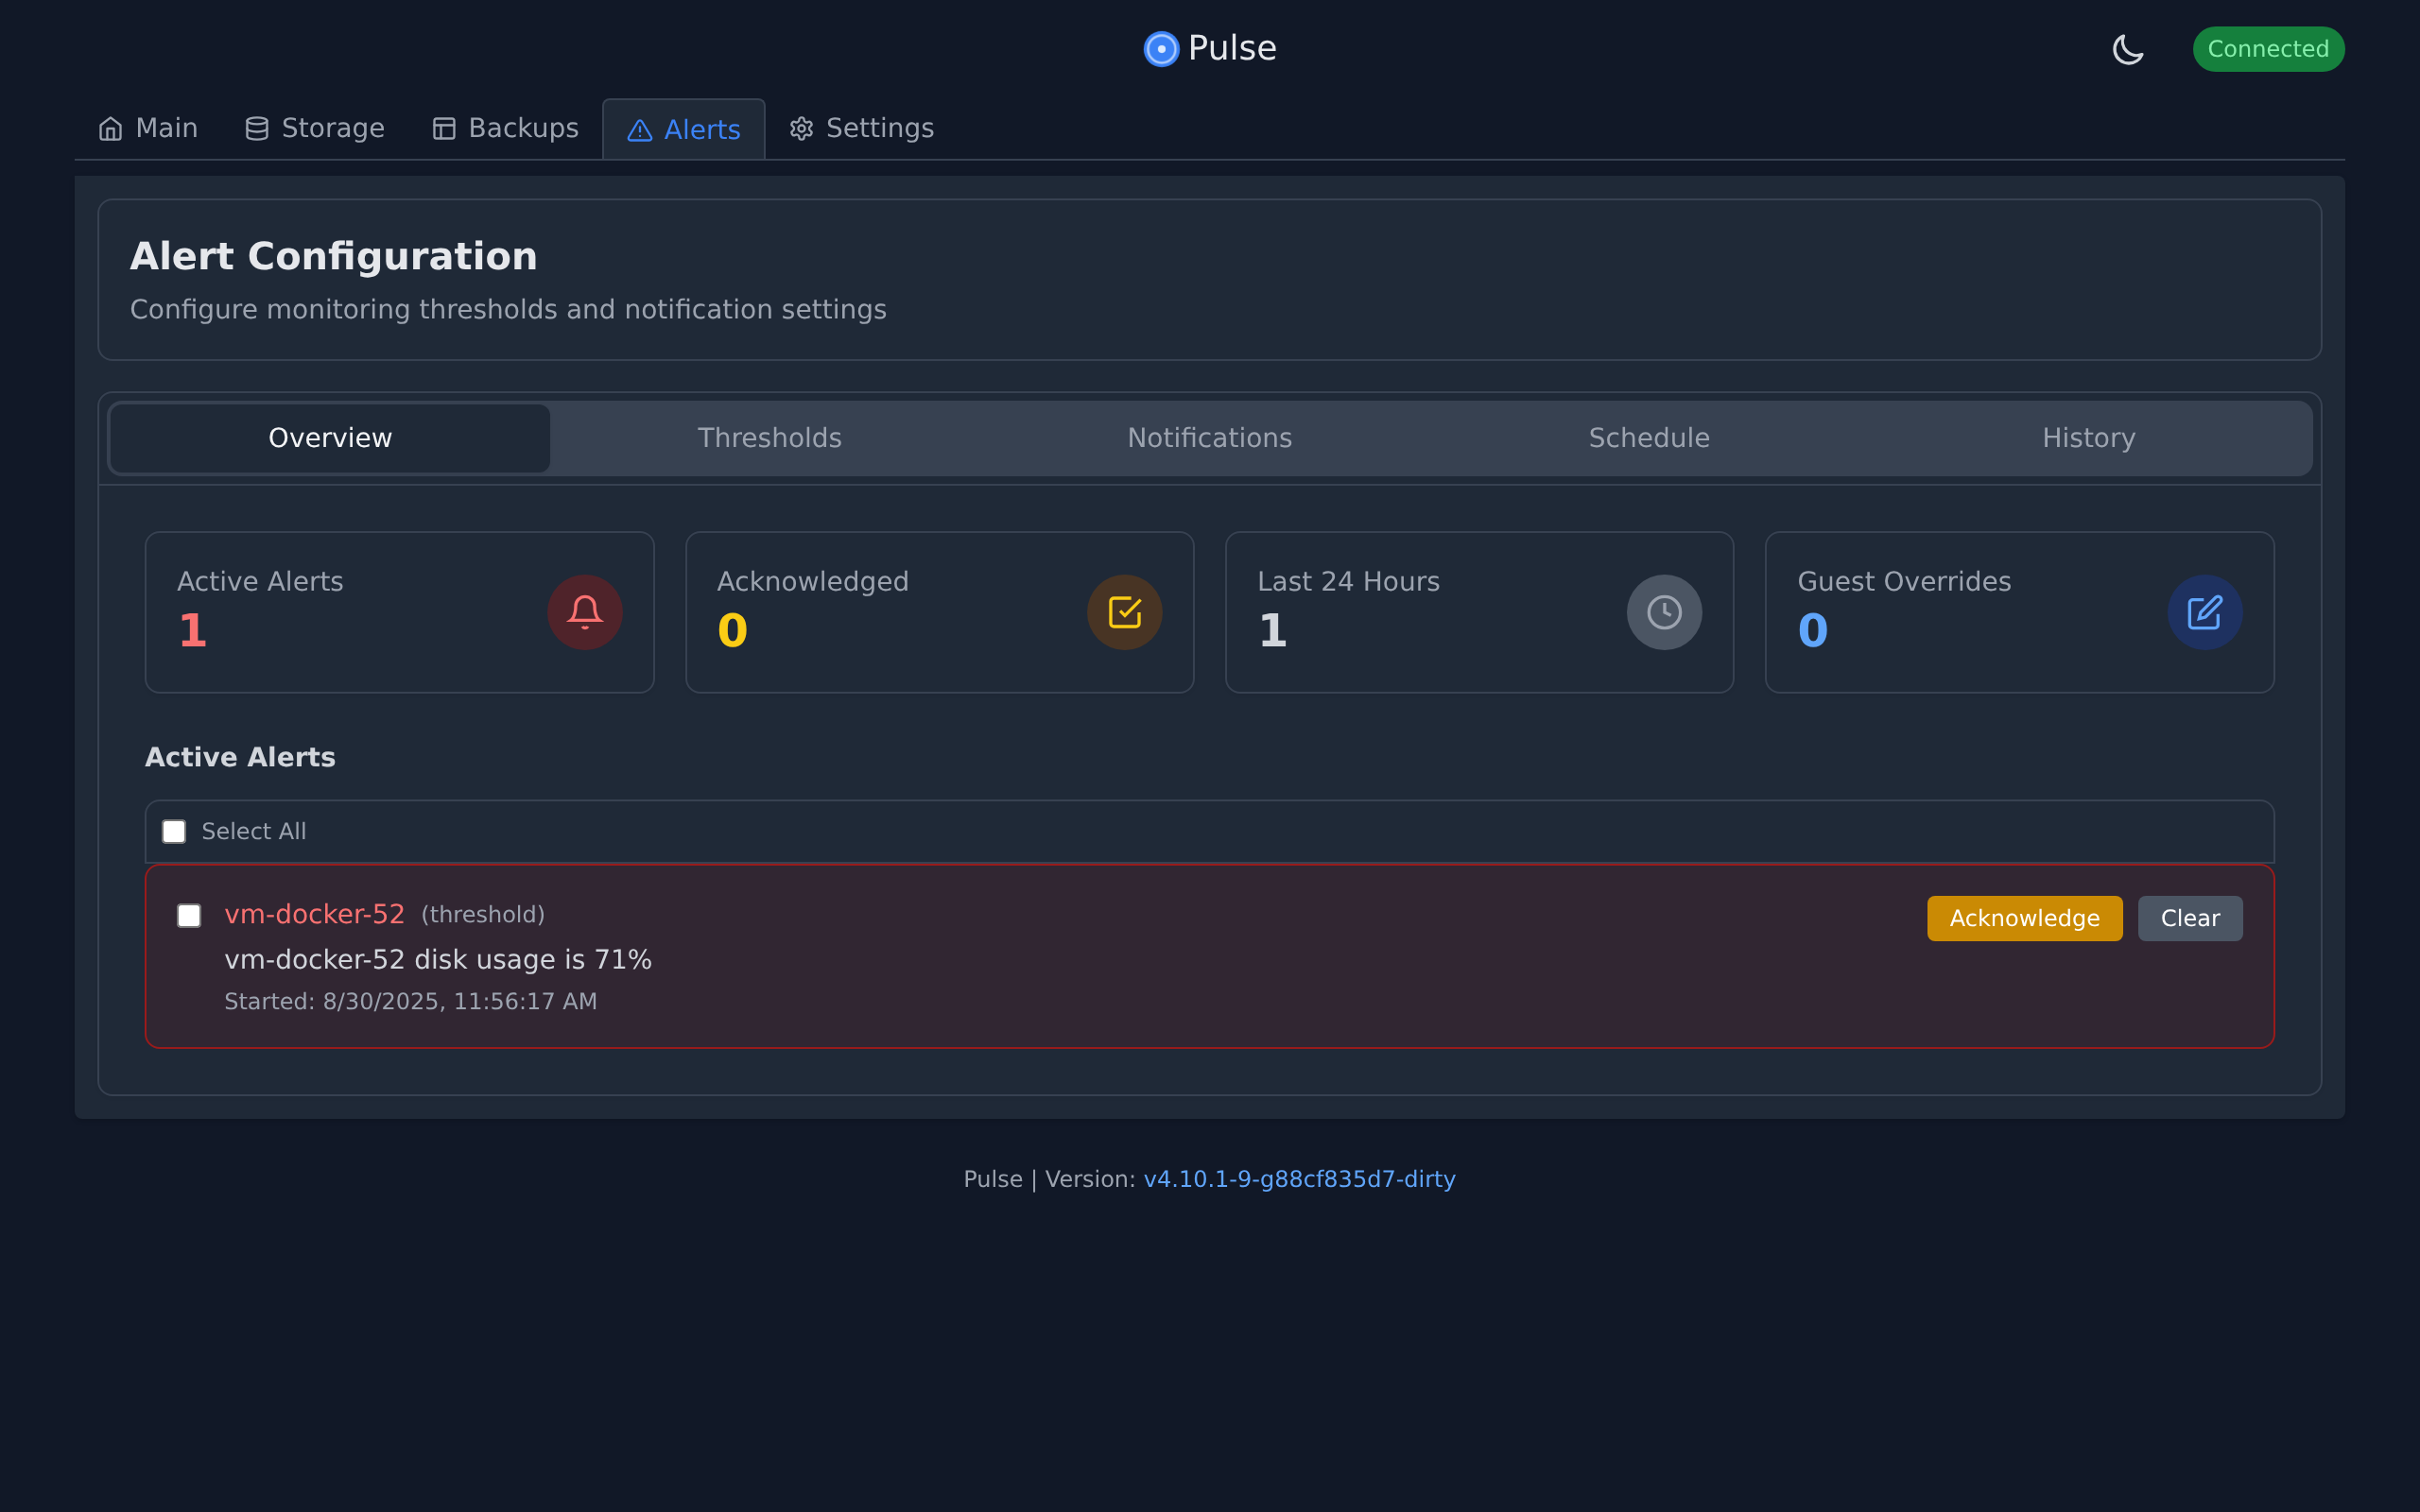Viewport: 2420px width, 1512px height.
Task: View the History sub-tab
Action: point(2088,438)
